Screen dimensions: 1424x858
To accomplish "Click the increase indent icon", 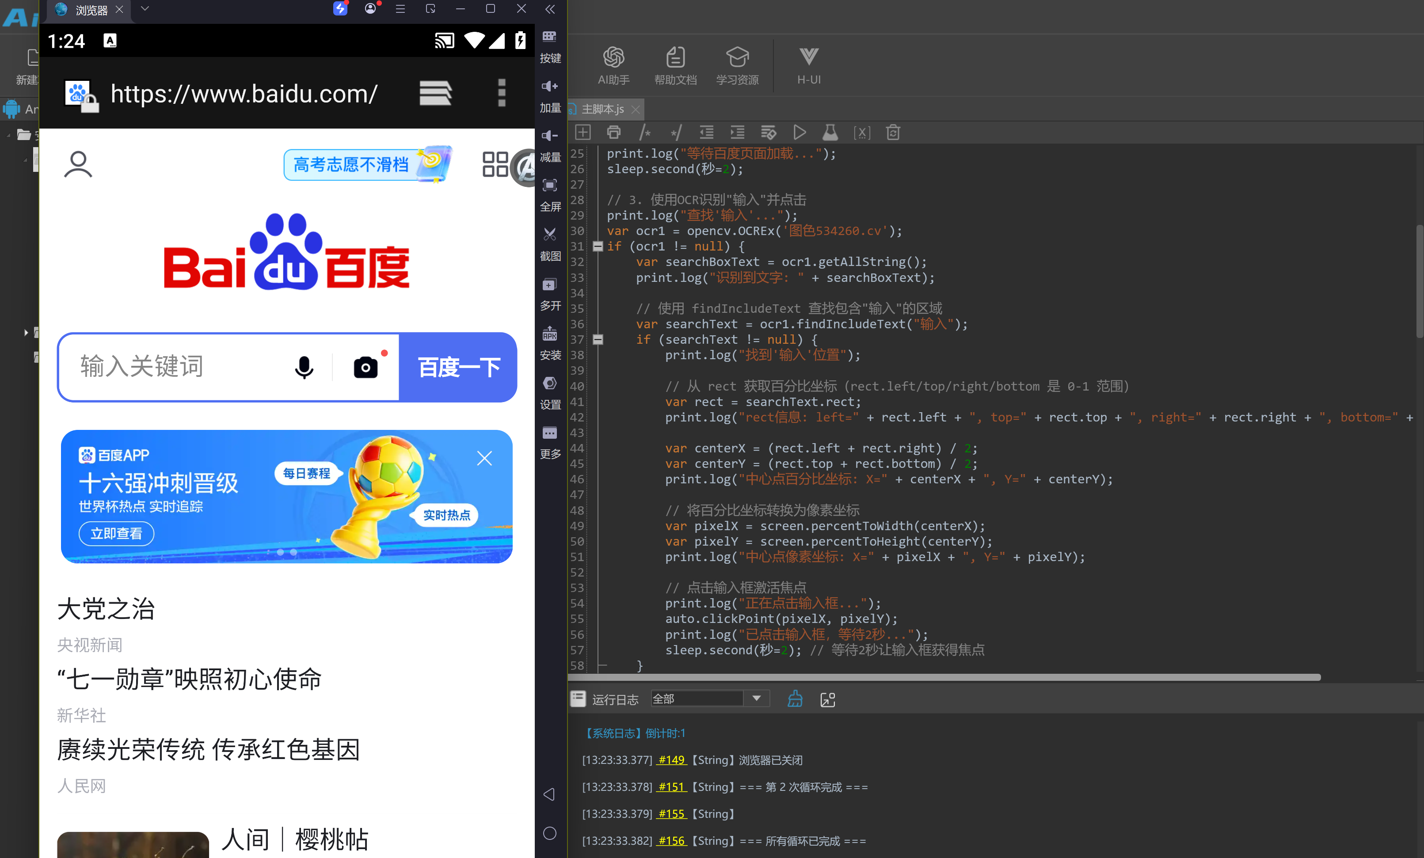I will [x=738, y=132].
